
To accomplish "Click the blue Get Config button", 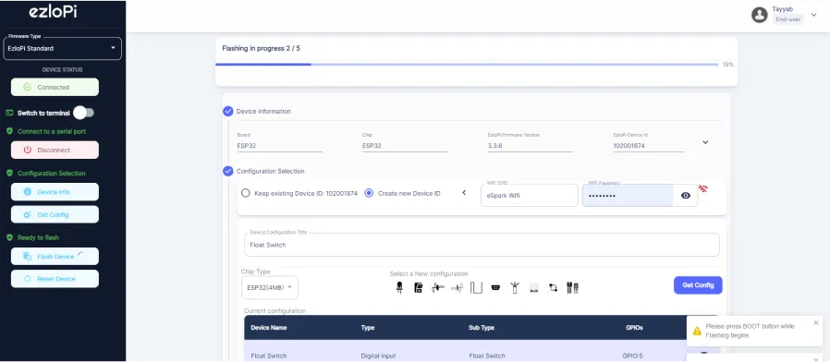I will click(x=698, y=285).
